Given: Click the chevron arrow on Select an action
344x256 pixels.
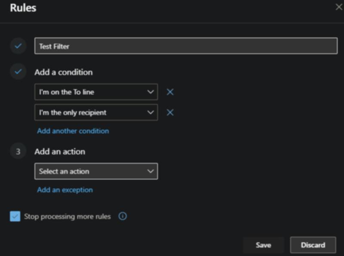Looking at the screenshot, I should tap(150, 171).
